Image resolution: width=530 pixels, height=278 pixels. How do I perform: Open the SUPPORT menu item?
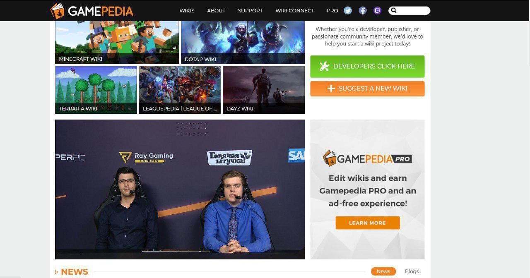coord(250,11)
